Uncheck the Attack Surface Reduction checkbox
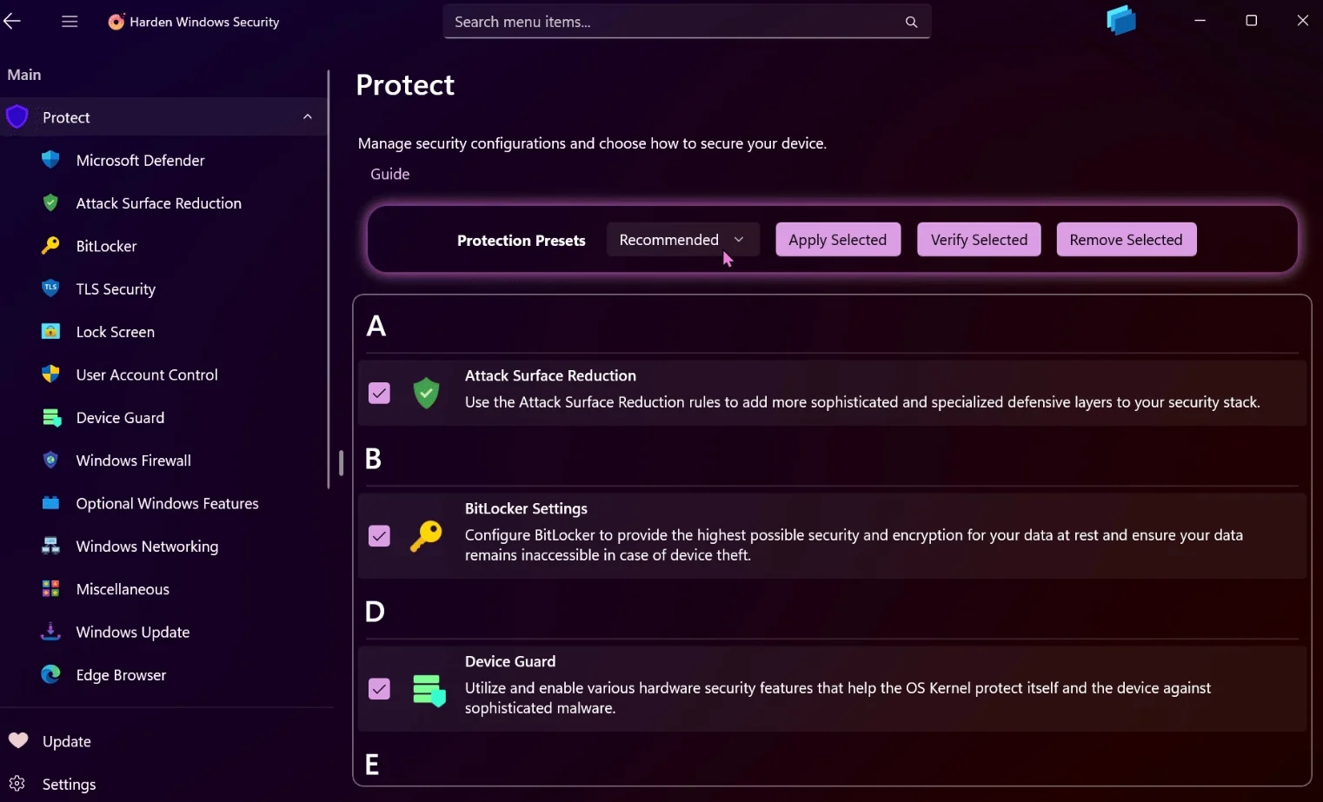 point(378,393)
